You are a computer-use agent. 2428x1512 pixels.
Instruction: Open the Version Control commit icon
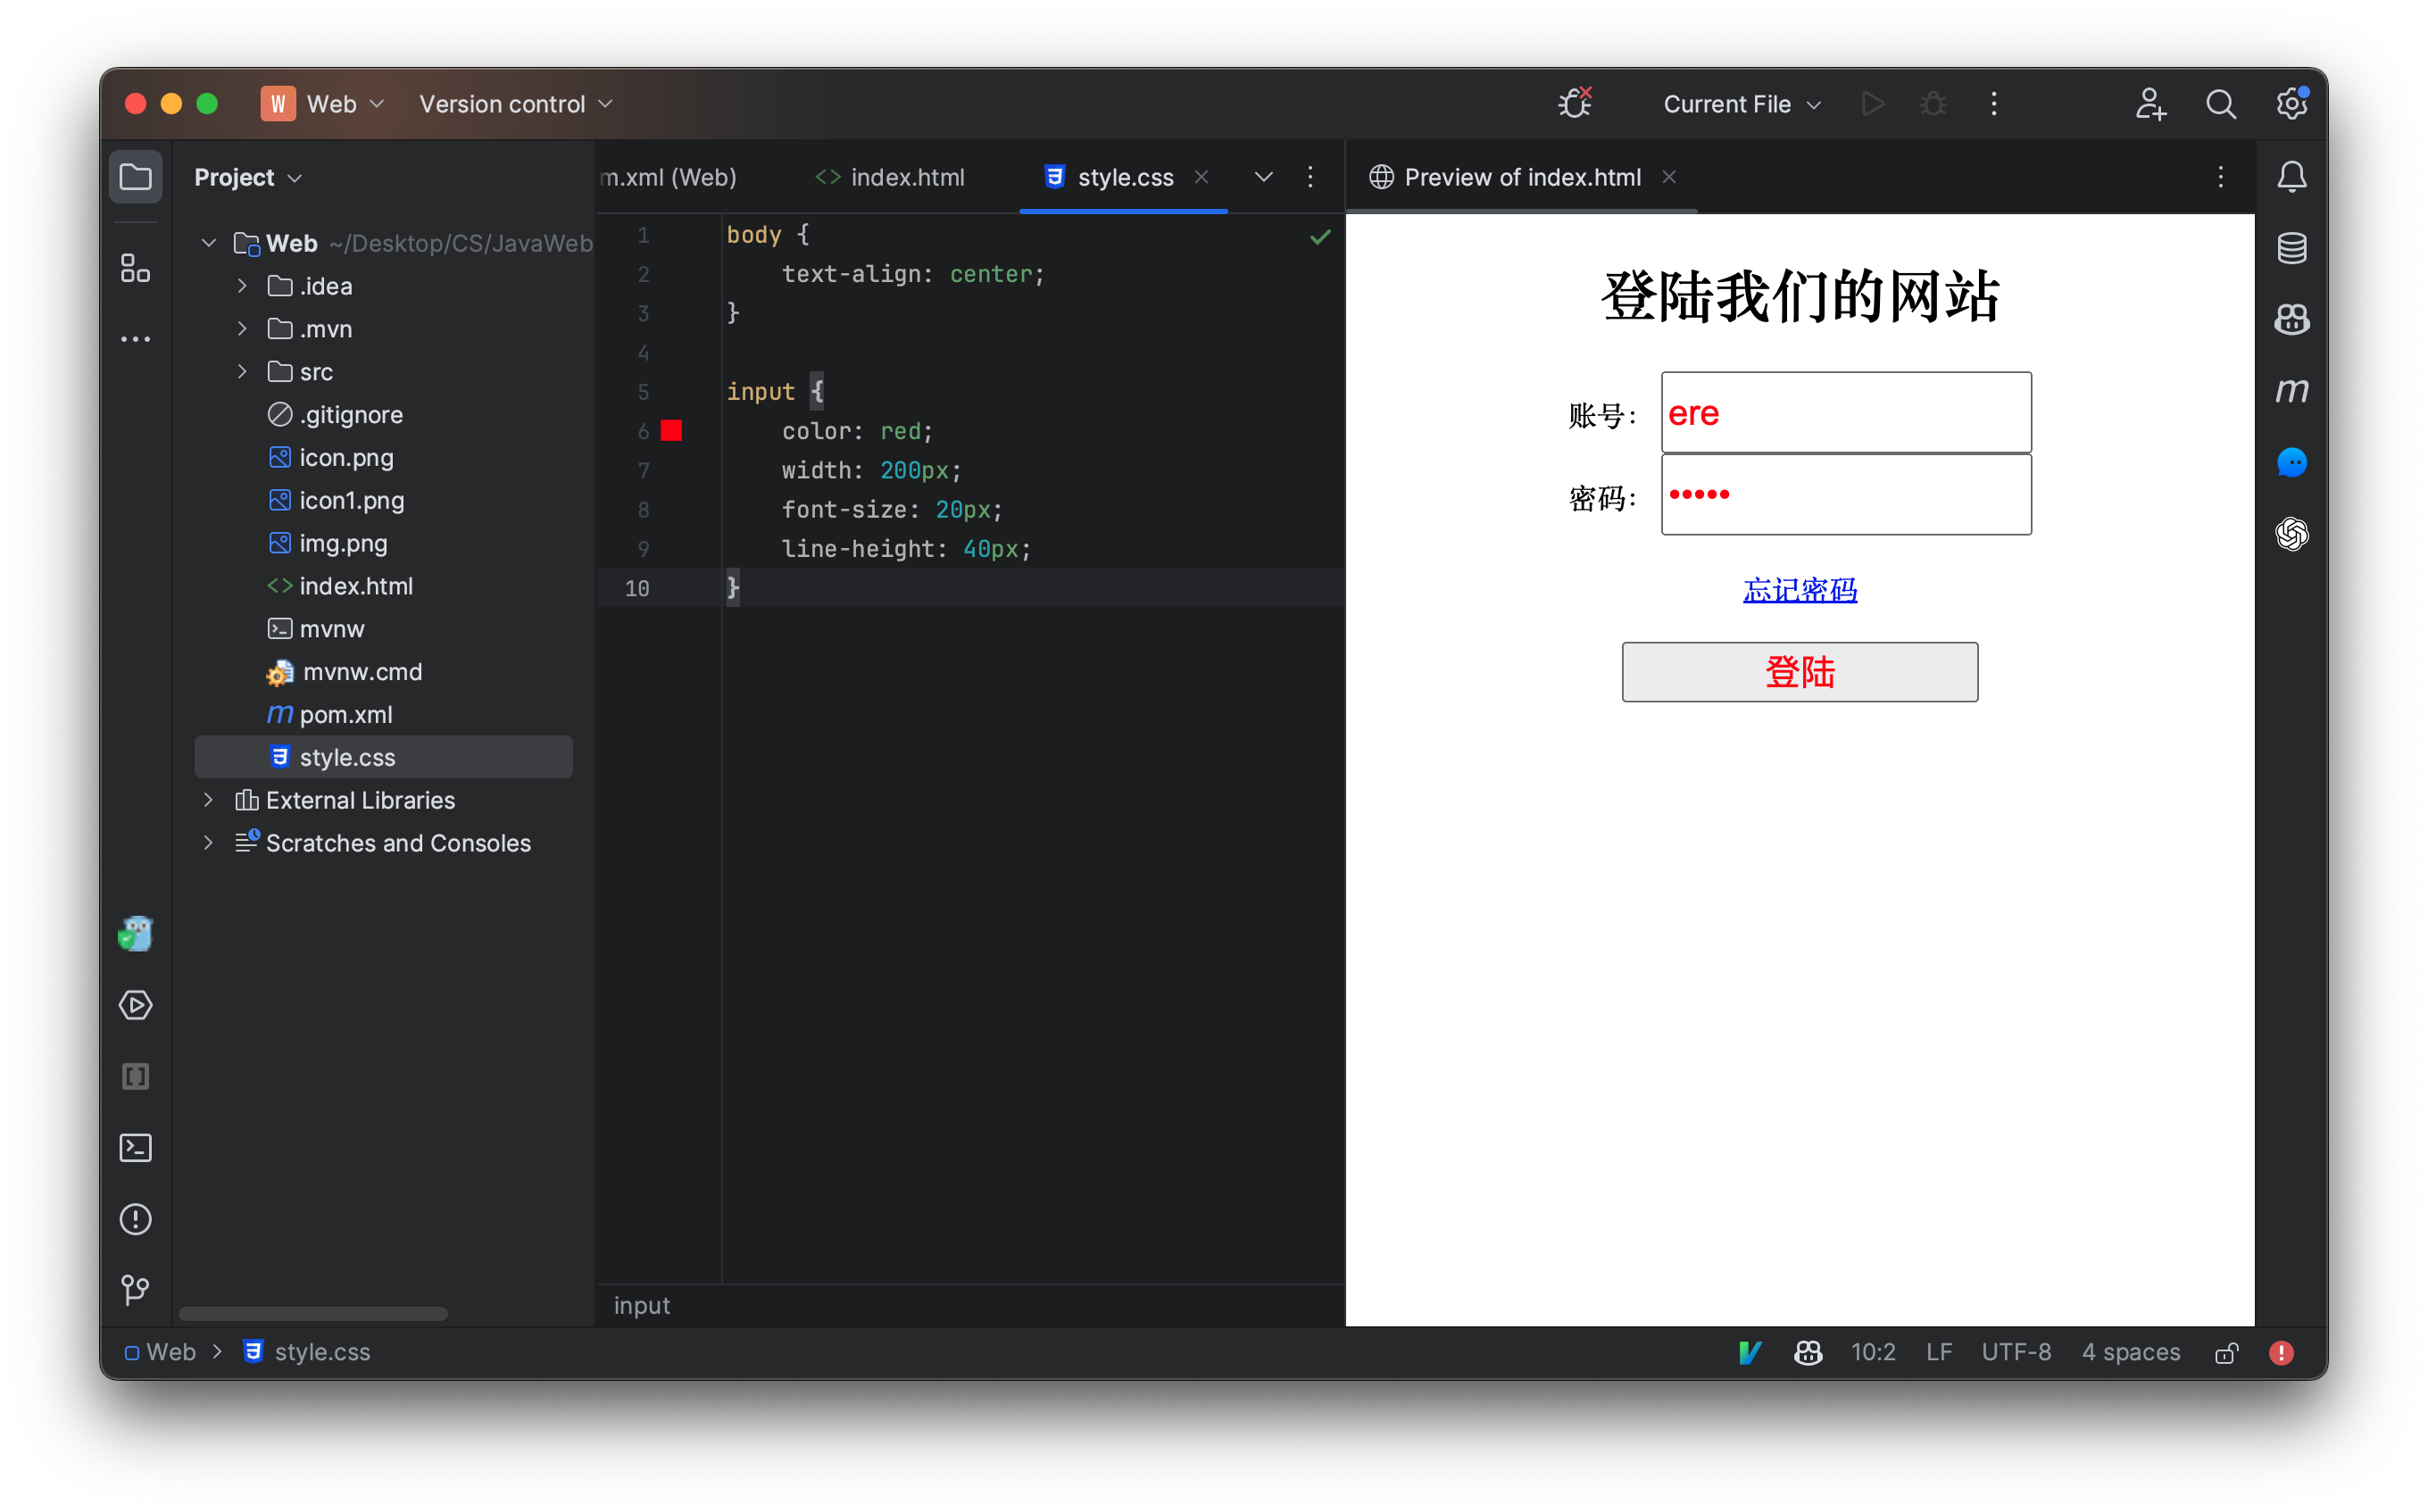click(x=135, y=1290)
